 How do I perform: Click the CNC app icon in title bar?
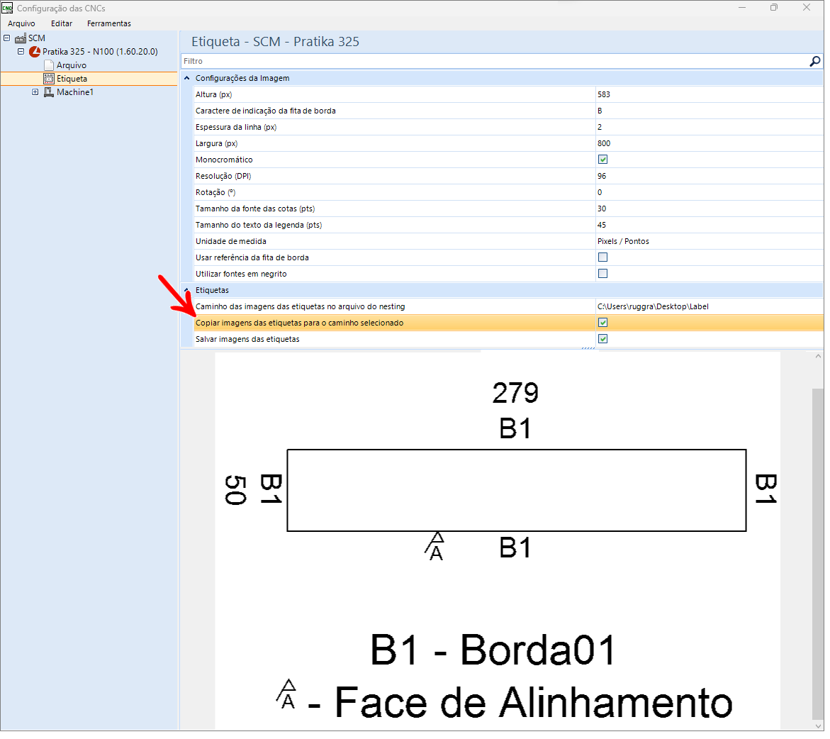click(7, 8)
